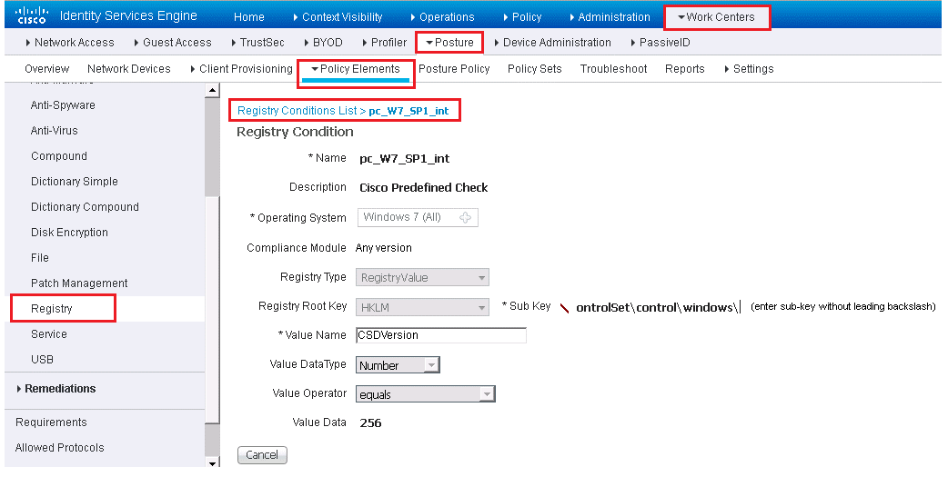Click the Any version compliance module text
948x477 pixels.
coord(383,247)
